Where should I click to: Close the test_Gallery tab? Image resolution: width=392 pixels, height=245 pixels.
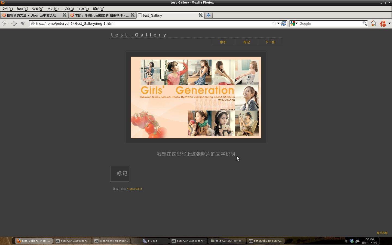pos(201,15)
